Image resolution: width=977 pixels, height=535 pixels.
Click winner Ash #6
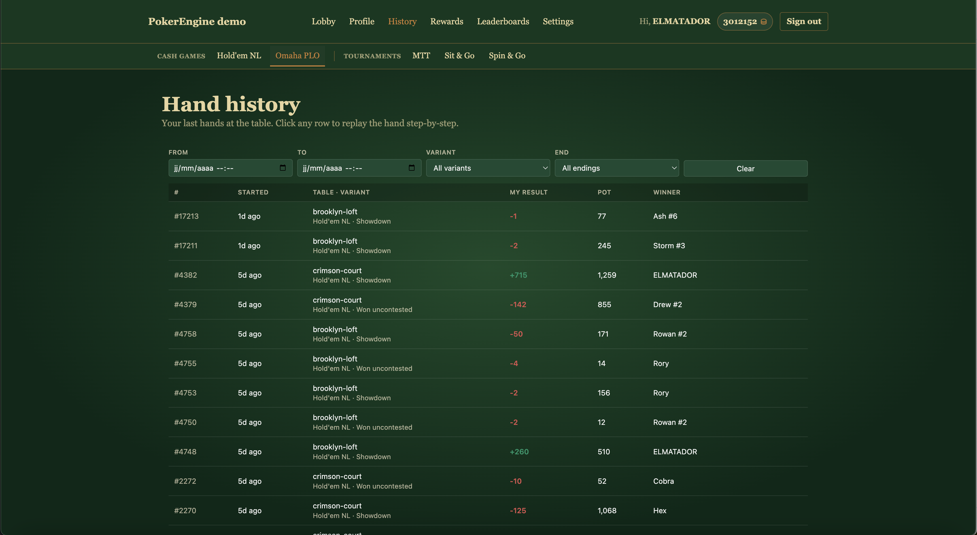click(665, 216)
